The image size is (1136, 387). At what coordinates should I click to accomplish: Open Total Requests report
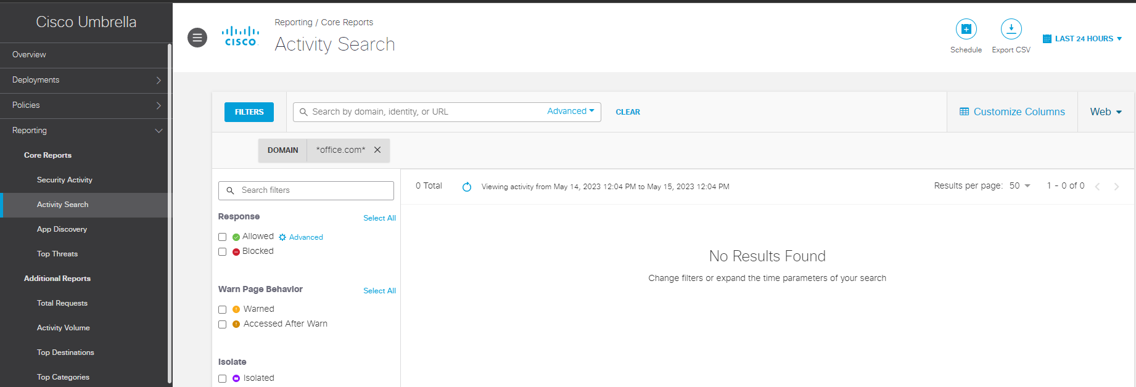pyautogui.click(x=62, y=303)
